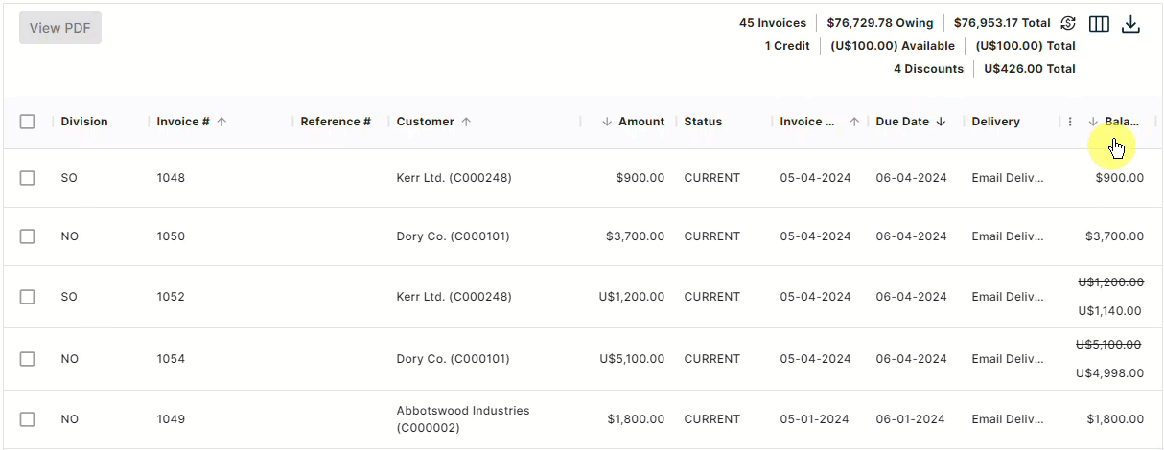
Task: Click sort arrow next to Invoice #
Action: point(221,122)
